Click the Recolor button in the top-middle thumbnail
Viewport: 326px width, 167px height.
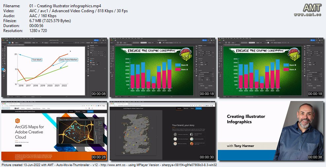[206, 88]
